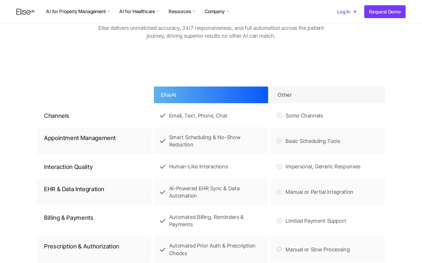Click the Limited Payment Support text

[x=316, y=221]
